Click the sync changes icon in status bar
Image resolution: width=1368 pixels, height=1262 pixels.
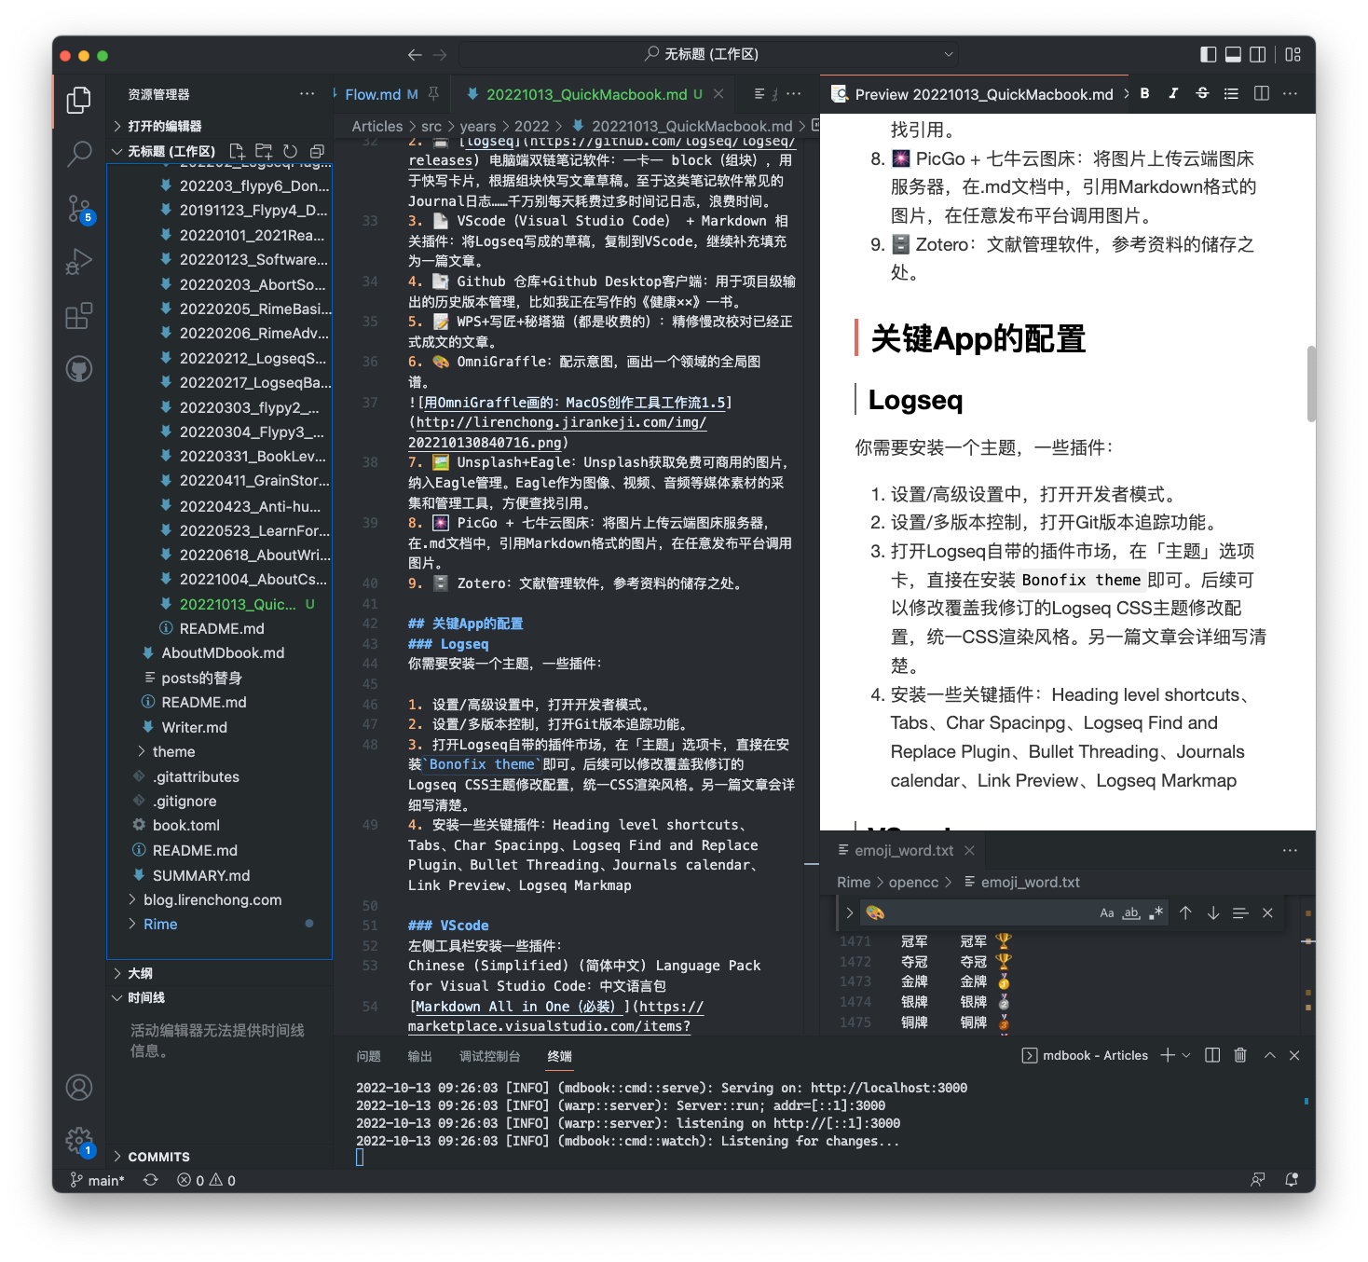[150, 1180]
